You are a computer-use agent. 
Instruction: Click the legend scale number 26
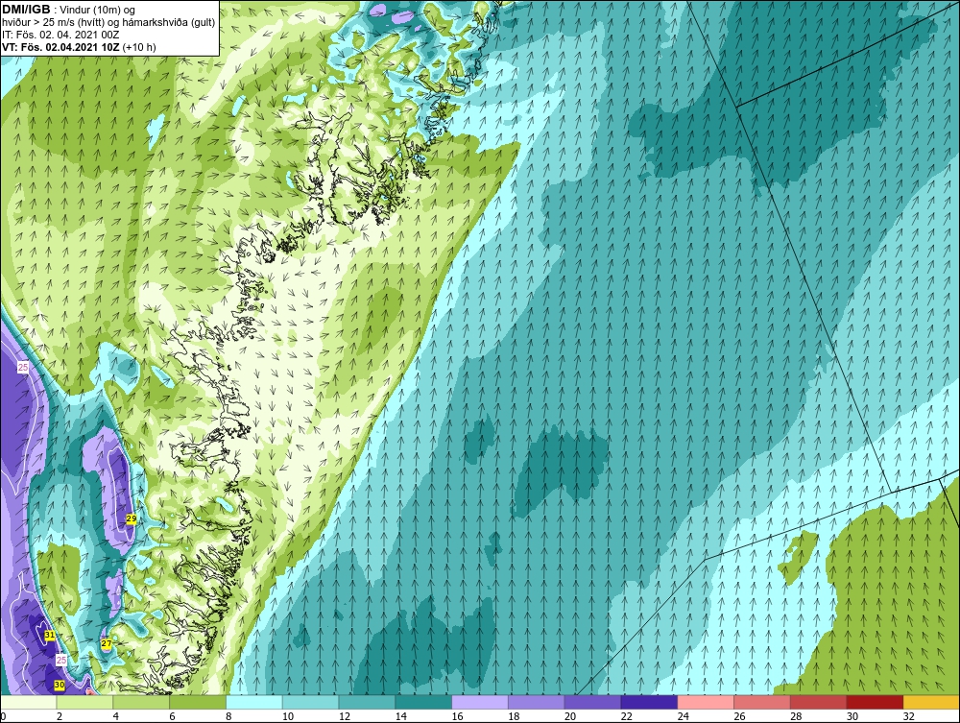point(739,716)
